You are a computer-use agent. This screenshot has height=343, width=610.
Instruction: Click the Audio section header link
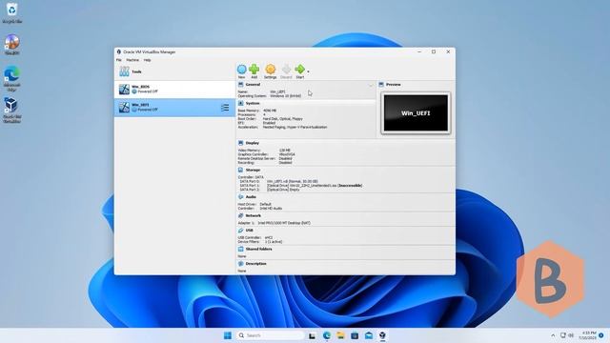pos(251,197)
